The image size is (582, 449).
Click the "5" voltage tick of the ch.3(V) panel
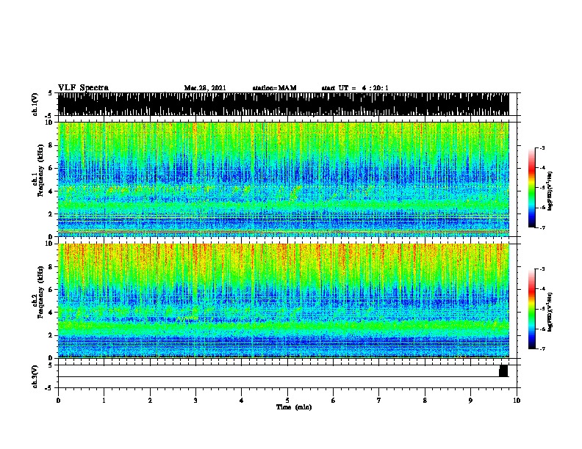pos(50,365)
